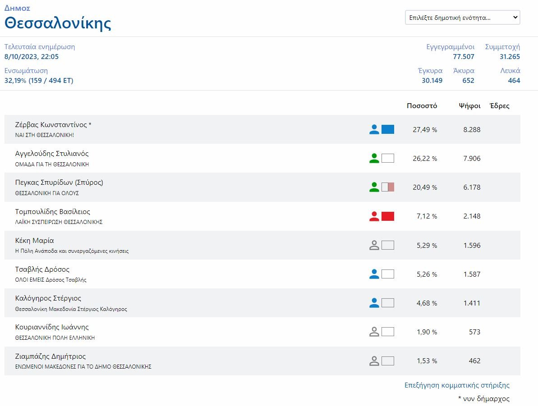Click integration value 32,19% (159 / 494 ET)
Viewport: 538px width, 406px height.
coord(39,81)
